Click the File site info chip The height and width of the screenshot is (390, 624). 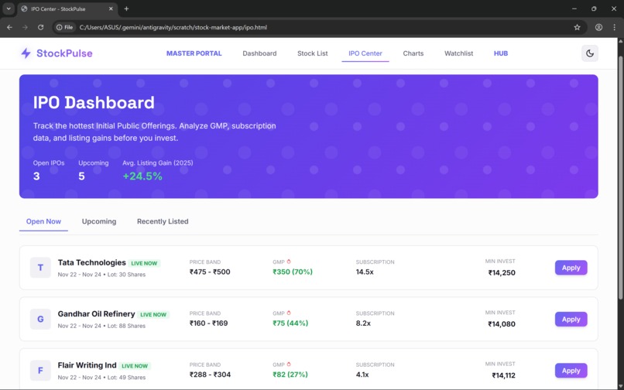click(x=65, y=27)
